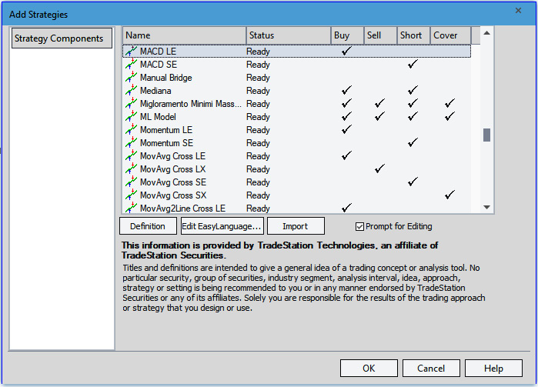
Task: Click the Buy checkmark for Momentum LE
Action: [x=346, y=129]
